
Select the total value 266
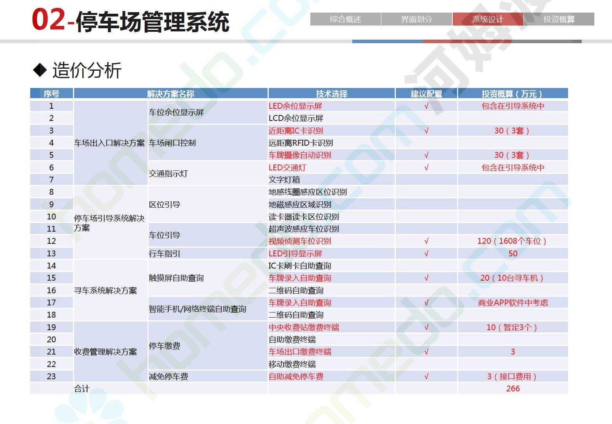(513, 389)
